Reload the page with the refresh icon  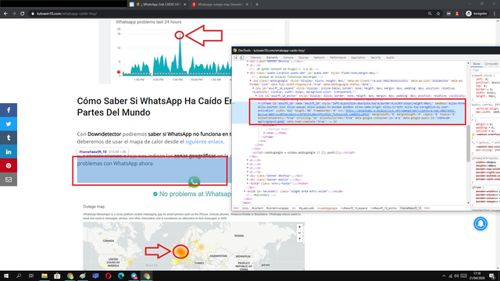click(x=23, y=14)
